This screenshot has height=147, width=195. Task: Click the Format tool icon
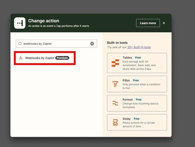click(115, 103)
